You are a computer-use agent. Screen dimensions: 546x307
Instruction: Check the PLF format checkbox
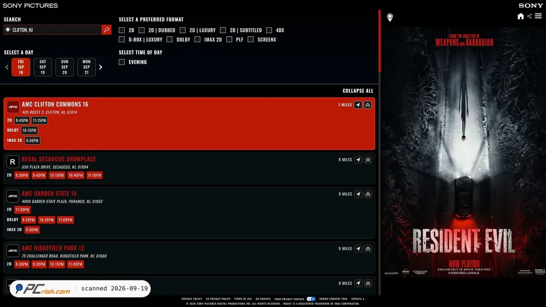point(229,39)
